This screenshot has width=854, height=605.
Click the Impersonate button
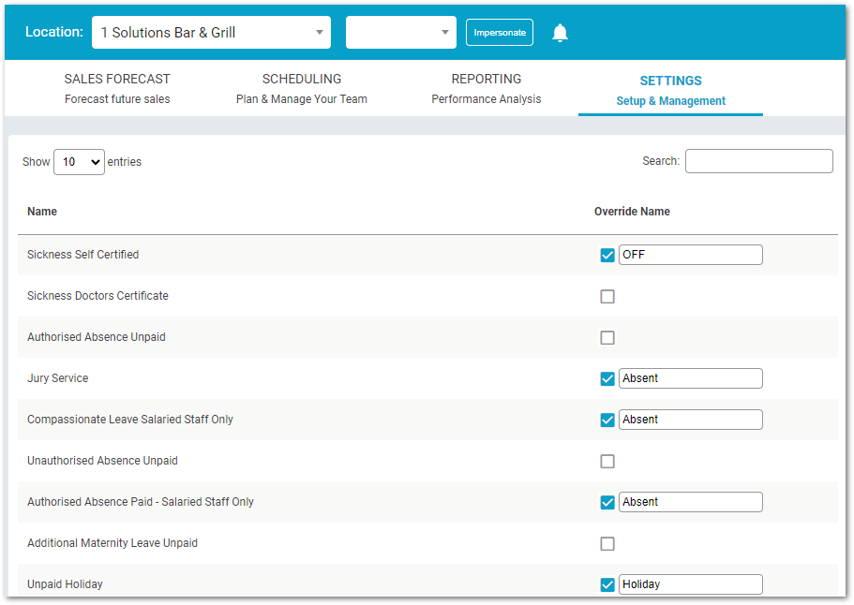[500, 33]
